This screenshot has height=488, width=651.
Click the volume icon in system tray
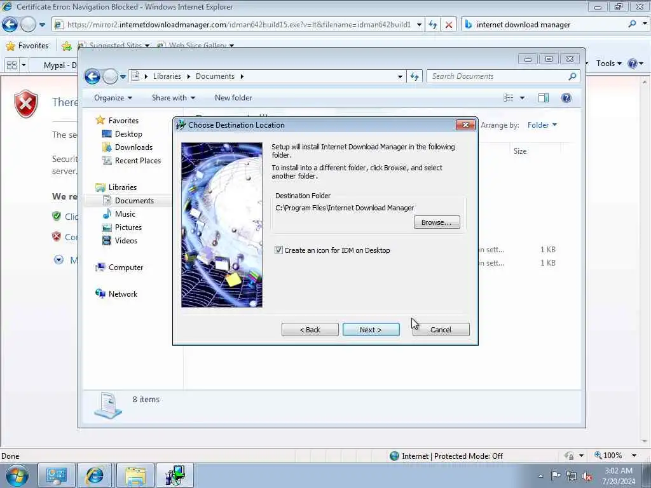[x=587, y=476]
